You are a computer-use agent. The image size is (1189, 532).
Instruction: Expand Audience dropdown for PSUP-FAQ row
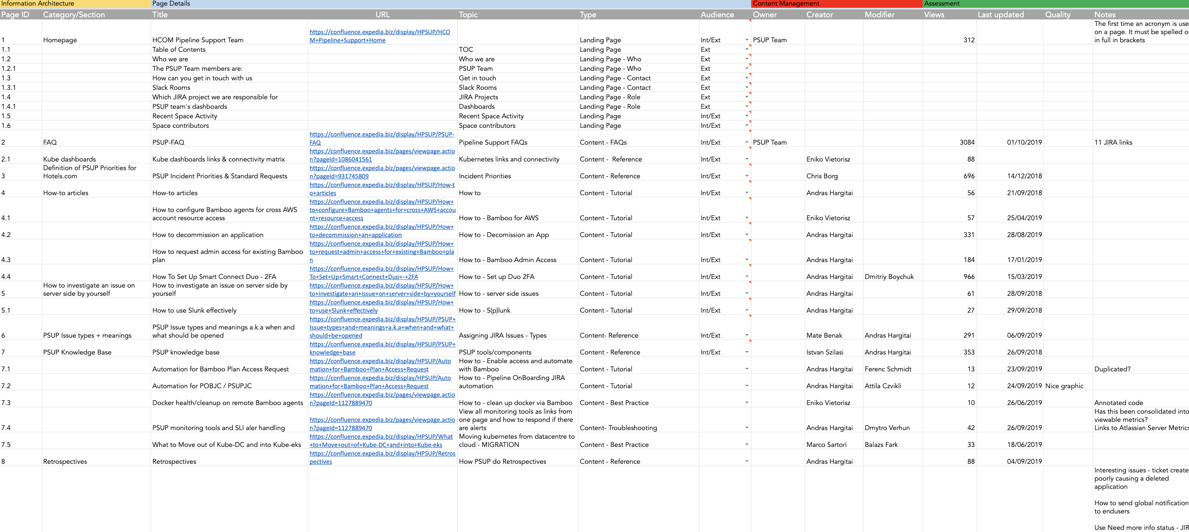[x=746, y=142]
